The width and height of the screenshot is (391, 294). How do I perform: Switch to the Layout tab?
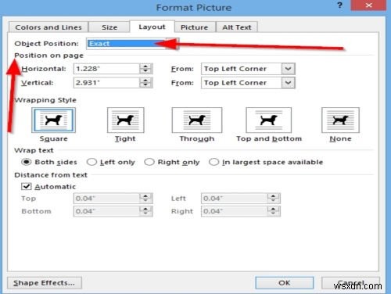[x=152, y=27]
